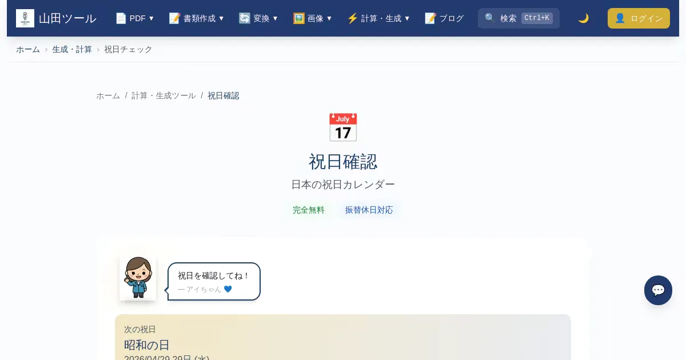The width and height of the screenshot is (686, 360).
Task: Click the 完全無料 badge
Action: [x=309, y=210]
